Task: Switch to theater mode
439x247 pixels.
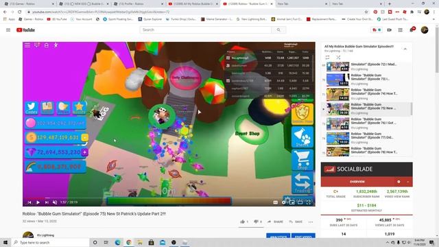Action: pyautogui.click(x=300, y=202)
